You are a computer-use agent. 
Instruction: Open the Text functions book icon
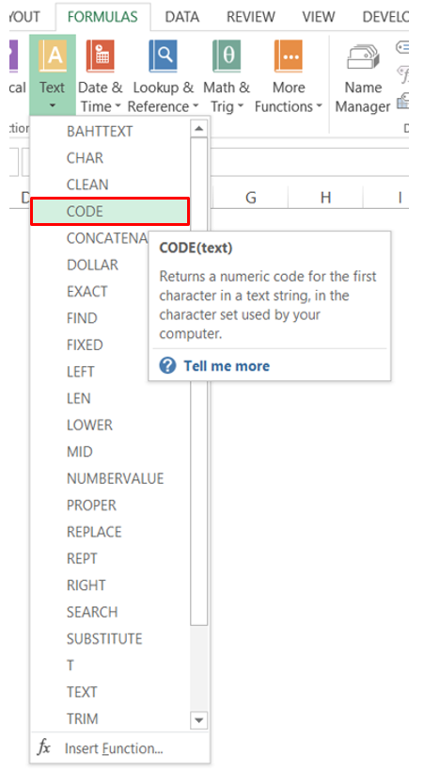point(53,56)
